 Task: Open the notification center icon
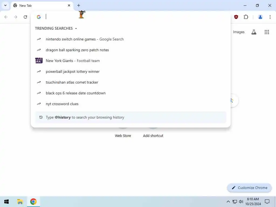tap(267, 202)
